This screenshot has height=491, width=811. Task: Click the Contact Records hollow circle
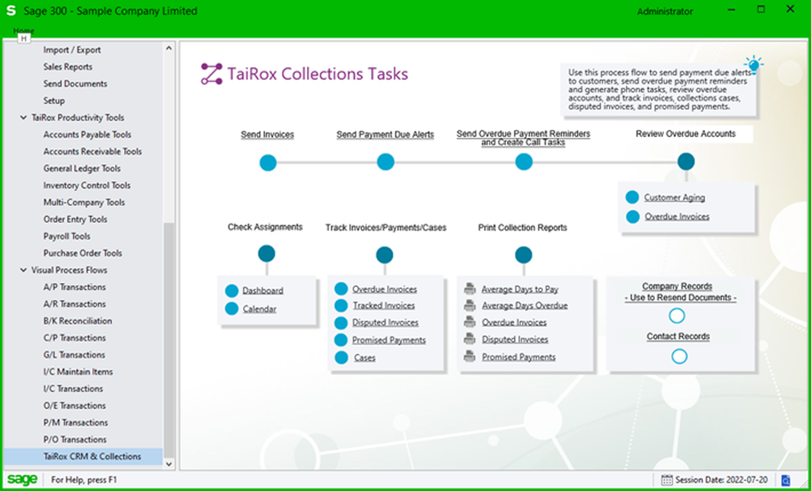[x=679, y=355]
